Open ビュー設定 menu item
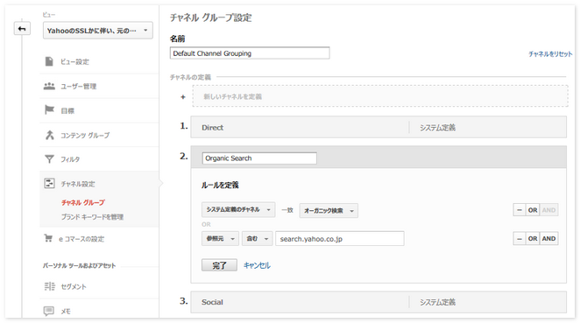 click(74, 62)
